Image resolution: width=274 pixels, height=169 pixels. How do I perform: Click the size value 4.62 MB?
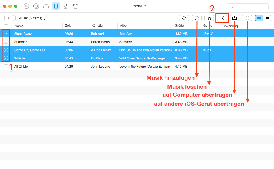181,34
